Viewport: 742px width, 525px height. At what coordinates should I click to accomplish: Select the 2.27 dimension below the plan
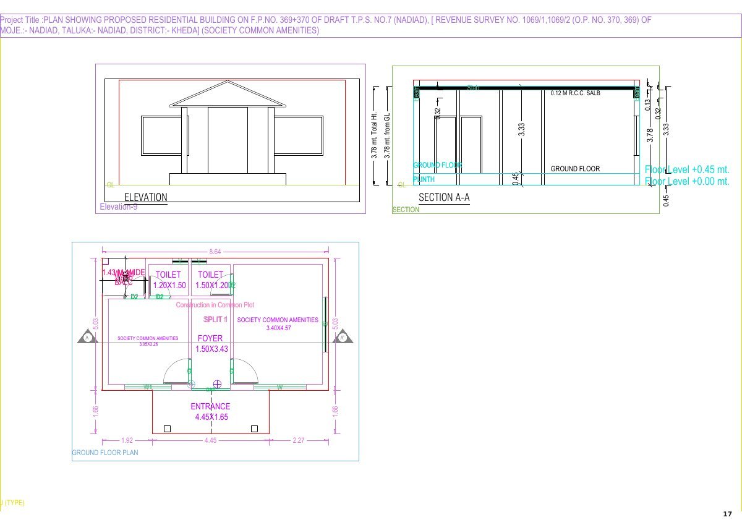click(299, 441)
